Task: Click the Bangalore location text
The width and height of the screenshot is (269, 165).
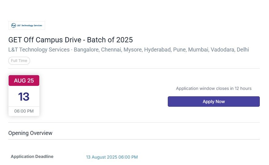Action: [86, 50]
